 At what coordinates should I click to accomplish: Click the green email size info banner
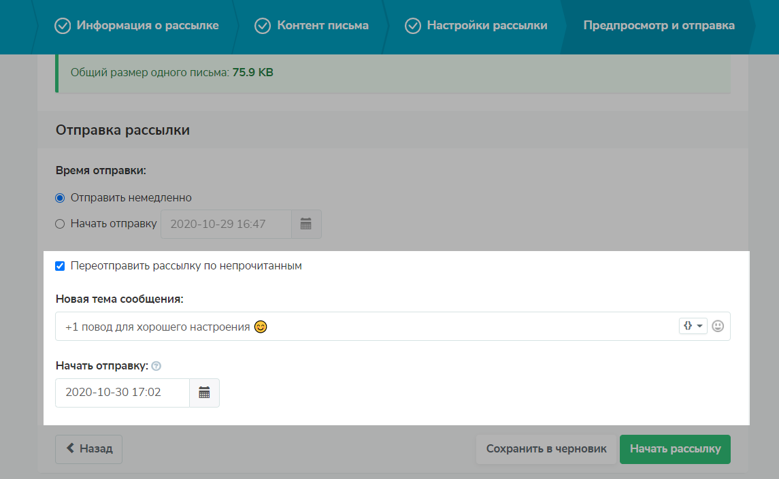393,71
